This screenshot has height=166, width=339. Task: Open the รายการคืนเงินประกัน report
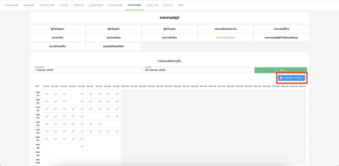click(x=225, y=29)
